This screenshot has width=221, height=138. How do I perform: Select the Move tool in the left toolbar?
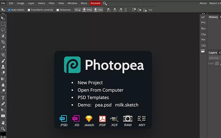[3, 18]
